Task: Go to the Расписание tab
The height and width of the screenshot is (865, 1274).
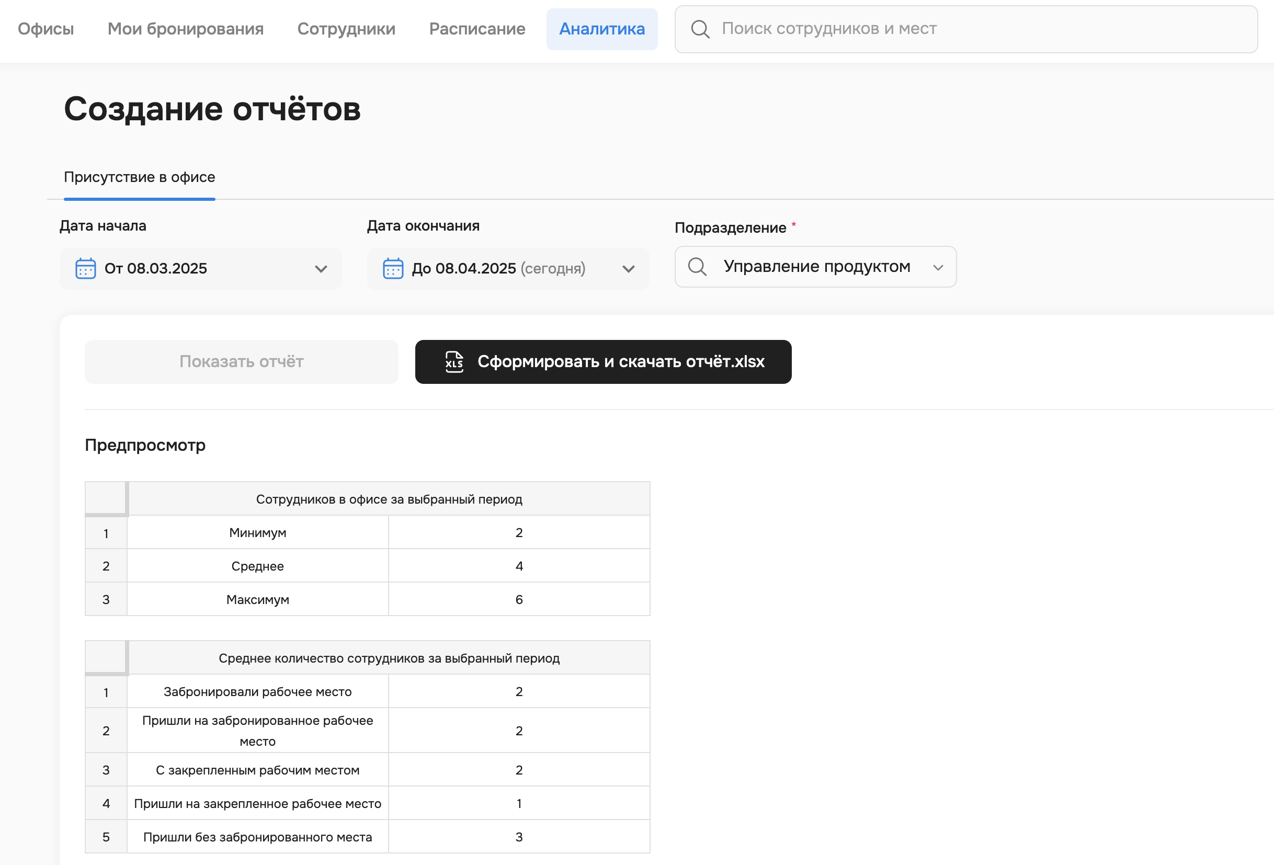Action: coord(476,29)
